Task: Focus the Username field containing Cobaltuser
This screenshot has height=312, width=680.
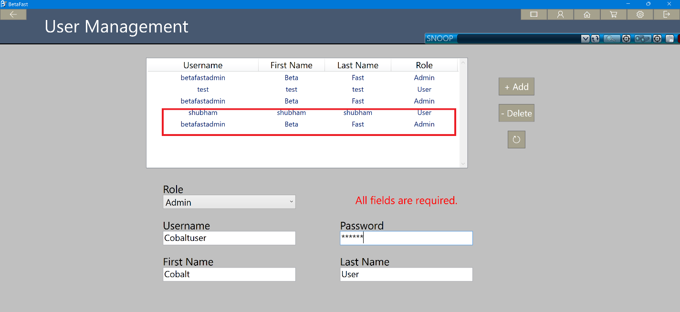Action: [229, 238]
